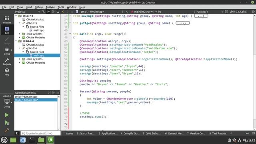Open more output panes dropdown arrow
Viewport: 256px width, 144px height.
click(x=231, y=133)
